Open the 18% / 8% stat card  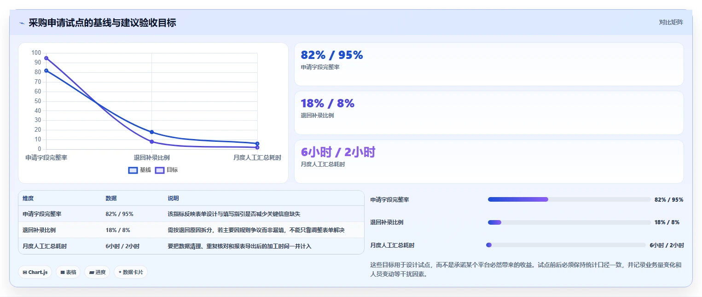coord(489,113)
